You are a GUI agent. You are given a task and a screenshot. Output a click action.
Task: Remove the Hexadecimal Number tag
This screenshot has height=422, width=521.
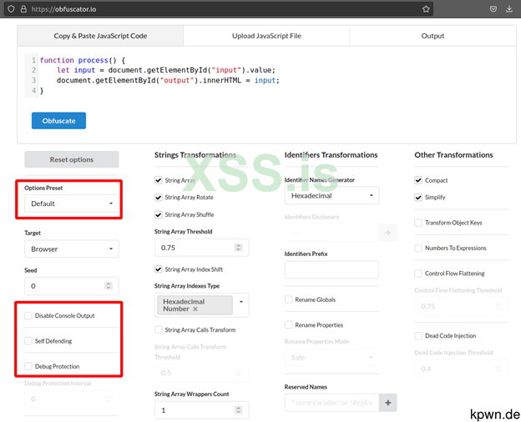[x=195, y=309]
